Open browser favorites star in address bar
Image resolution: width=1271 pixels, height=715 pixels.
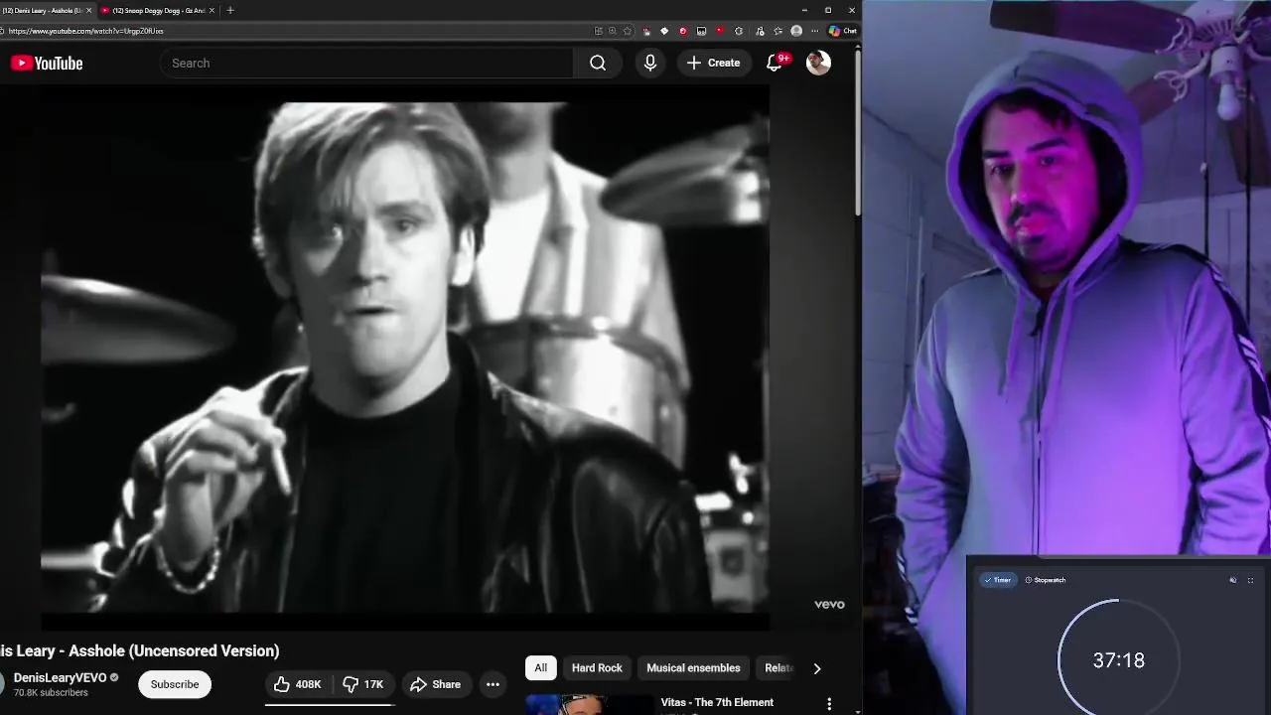(628, 31)
